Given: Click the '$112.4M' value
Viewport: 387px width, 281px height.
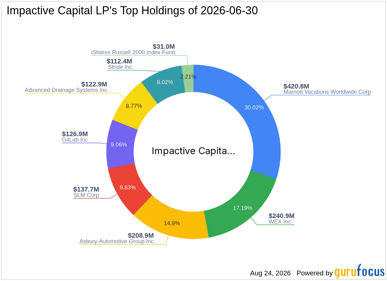Looking at the screenshot, I should [x=119, y=61].
